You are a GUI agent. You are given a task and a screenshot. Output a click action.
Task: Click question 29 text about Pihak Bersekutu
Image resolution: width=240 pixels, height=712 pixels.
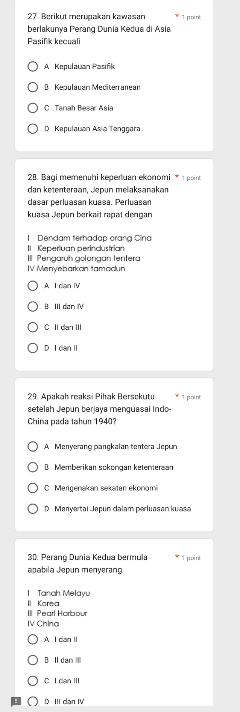(x=99, y=409)
